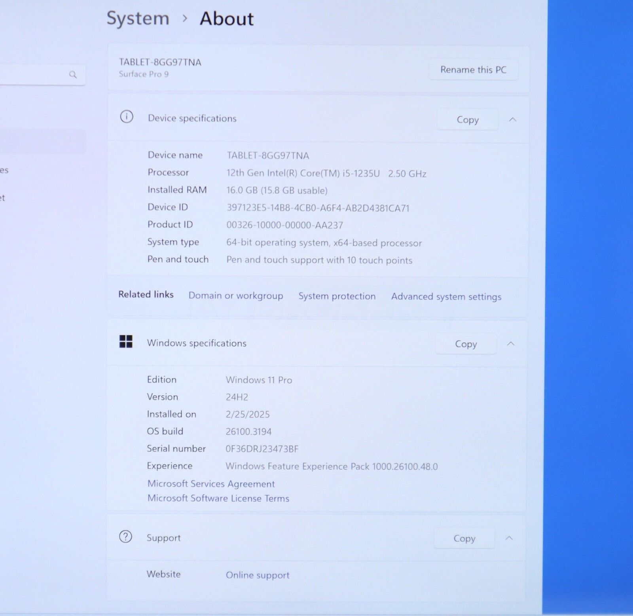Image resolution: width=633 pixels, height=616 pixels.
Task: Click the Installed RAM value 16.0 GB
Action: [277, 190]
